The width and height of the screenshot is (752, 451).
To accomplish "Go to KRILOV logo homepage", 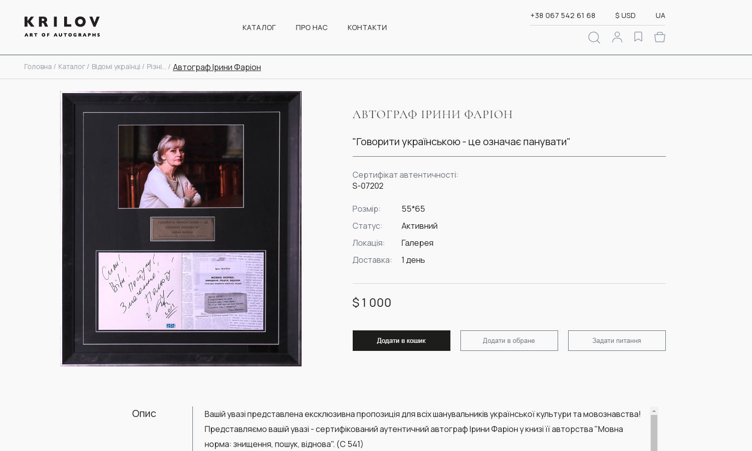I will (62, 27).
